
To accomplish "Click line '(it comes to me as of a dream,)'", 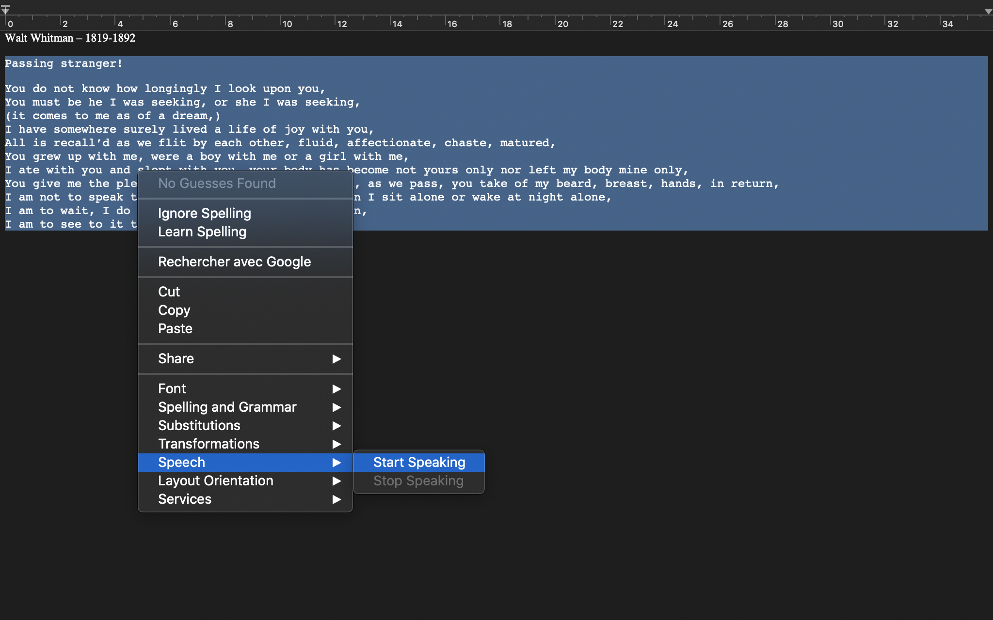I will point(112,116).
